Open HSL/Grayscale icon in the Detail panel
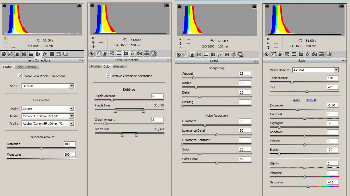This screenshot has height=196, width=350. click(x=199, y=55)
